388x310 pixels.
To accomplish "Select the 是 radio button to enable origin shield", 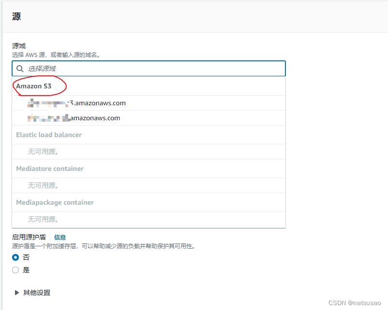I will click(15, 270).
